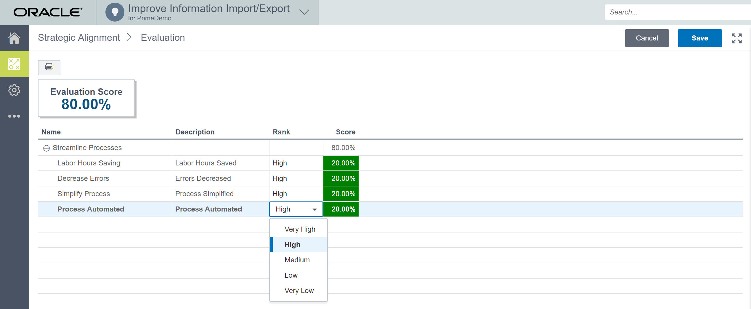Click the lightbulb idea icon in header
This screenshot has height=309, width=751.
[115, 12]
